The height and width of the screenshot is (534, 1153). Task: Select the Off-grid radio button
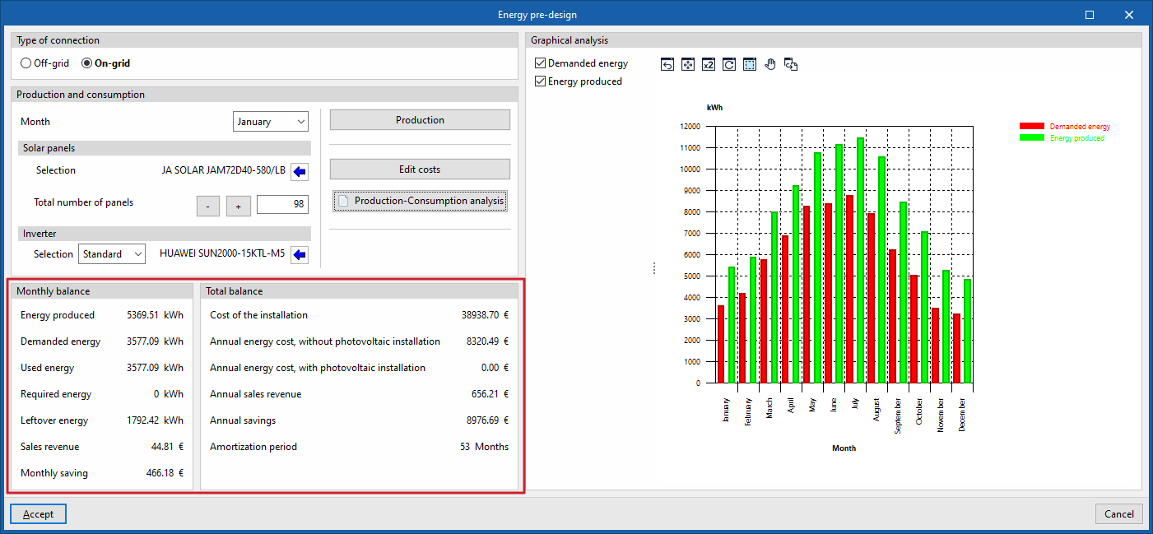[x=26, y=63]
